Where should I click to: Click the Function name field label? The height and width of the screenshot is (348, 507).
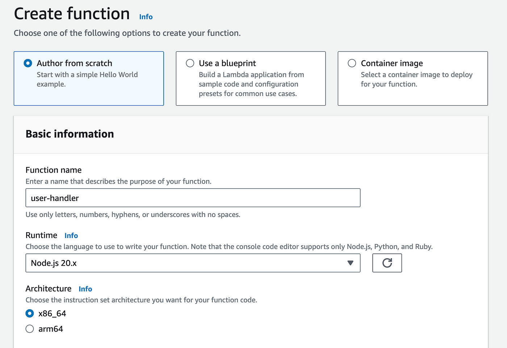(54, 170)
